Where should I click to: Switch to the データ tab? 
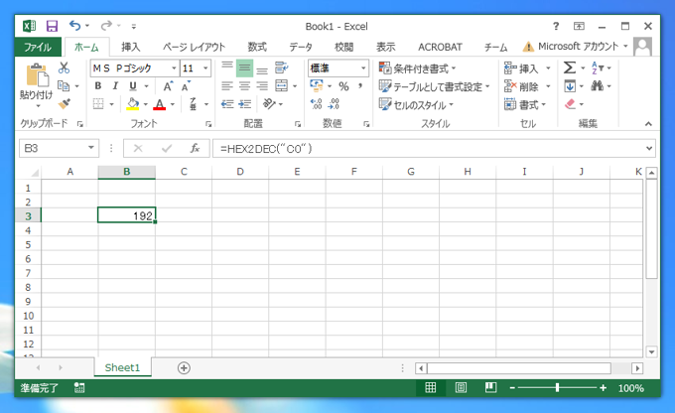301,47
